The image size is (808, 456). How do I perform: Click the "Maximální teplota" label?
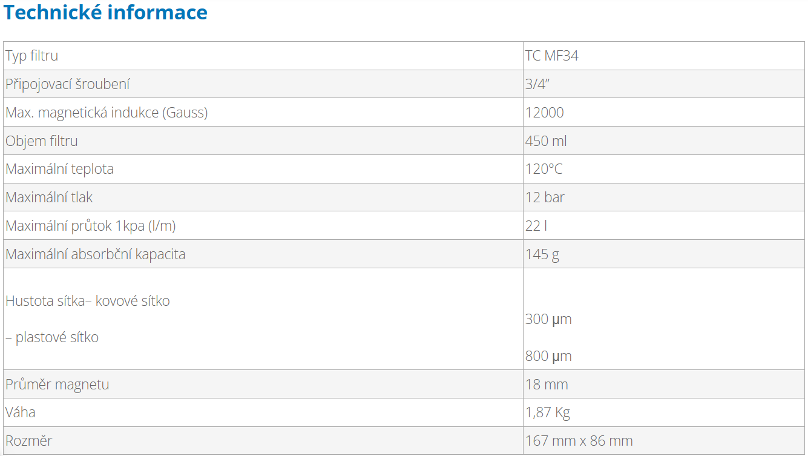click(59, 169)
